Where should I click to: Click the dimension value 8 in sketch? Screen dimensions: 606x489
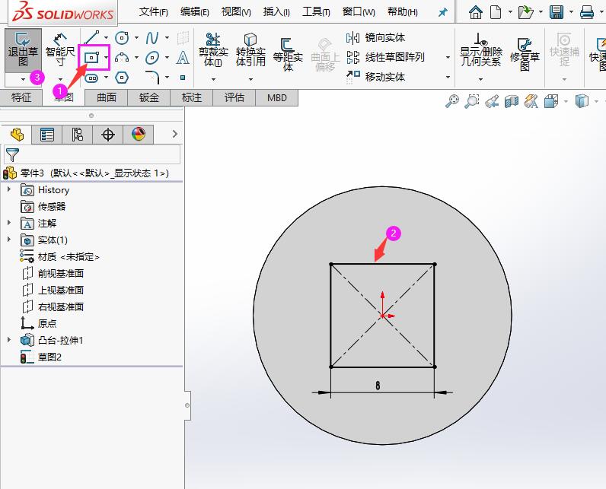pos(378,385)
